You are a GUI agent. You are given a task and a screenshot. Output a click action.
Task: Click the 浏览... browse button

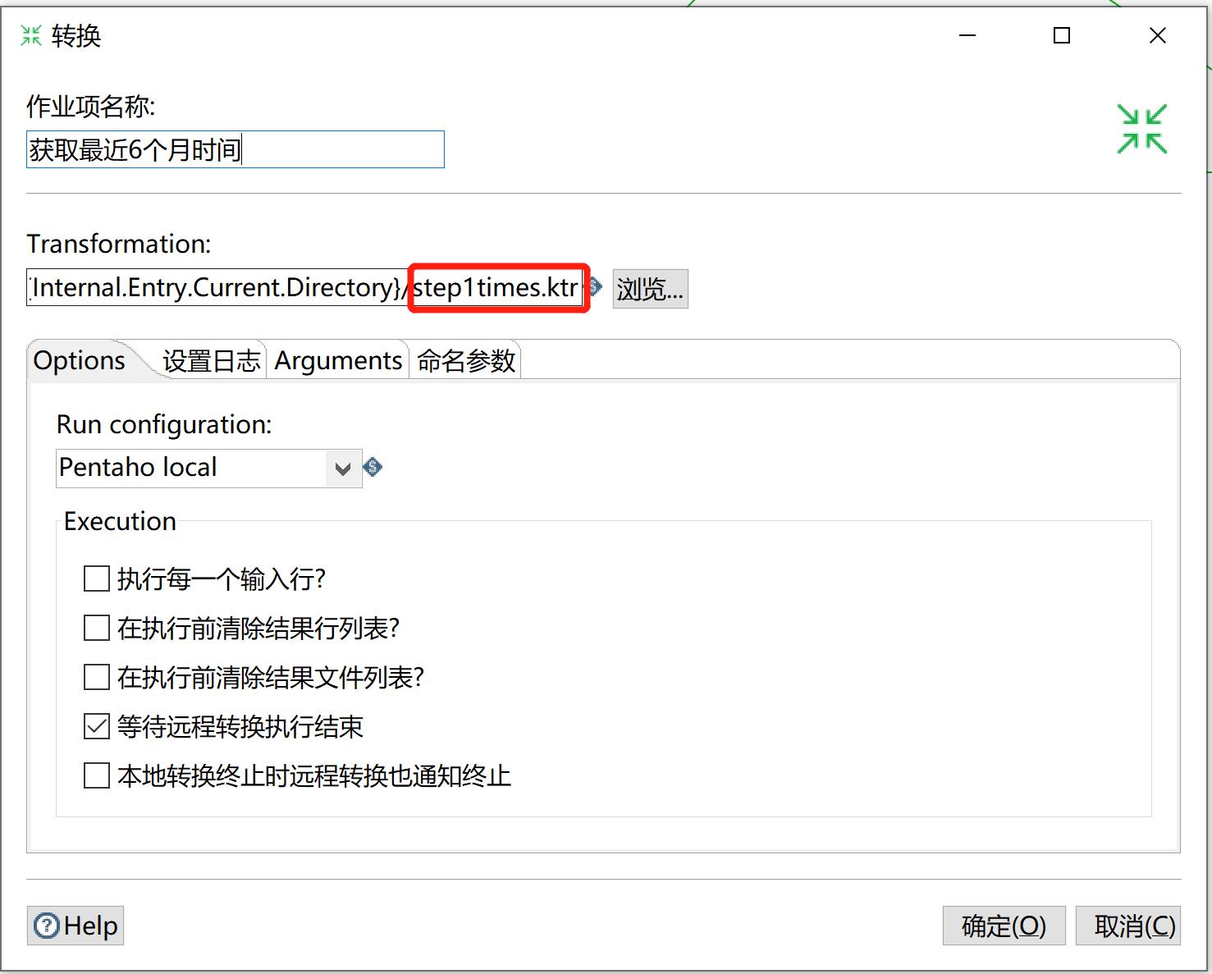coord(650,289)
